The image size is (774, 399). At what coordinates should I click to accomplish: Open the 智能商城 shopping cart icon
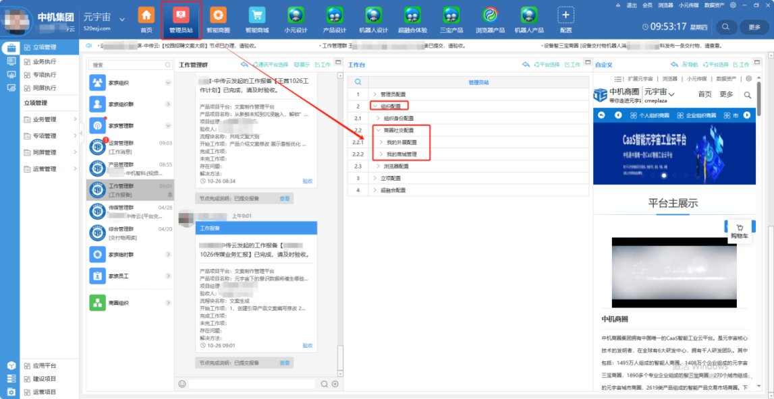[257, 16]
